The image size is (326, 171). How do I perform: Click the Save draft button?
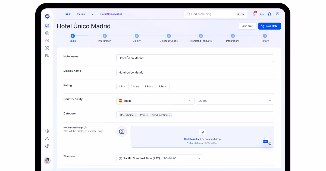[247, 26]
